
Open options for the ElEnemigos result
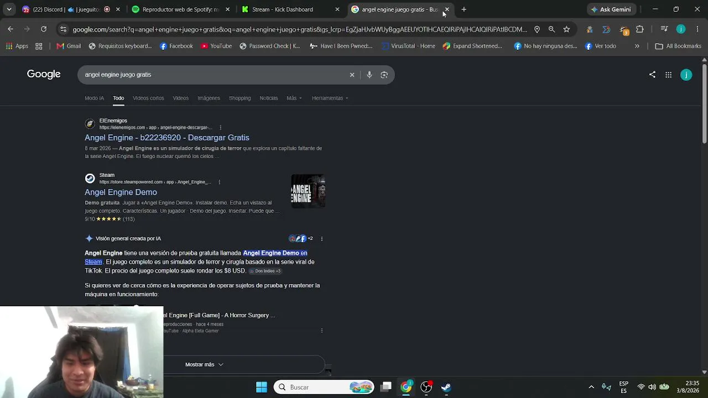(x=220, y=128)
